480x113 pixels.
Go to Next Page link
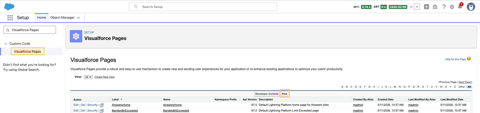pyautogui.click(x=465, y=82)
